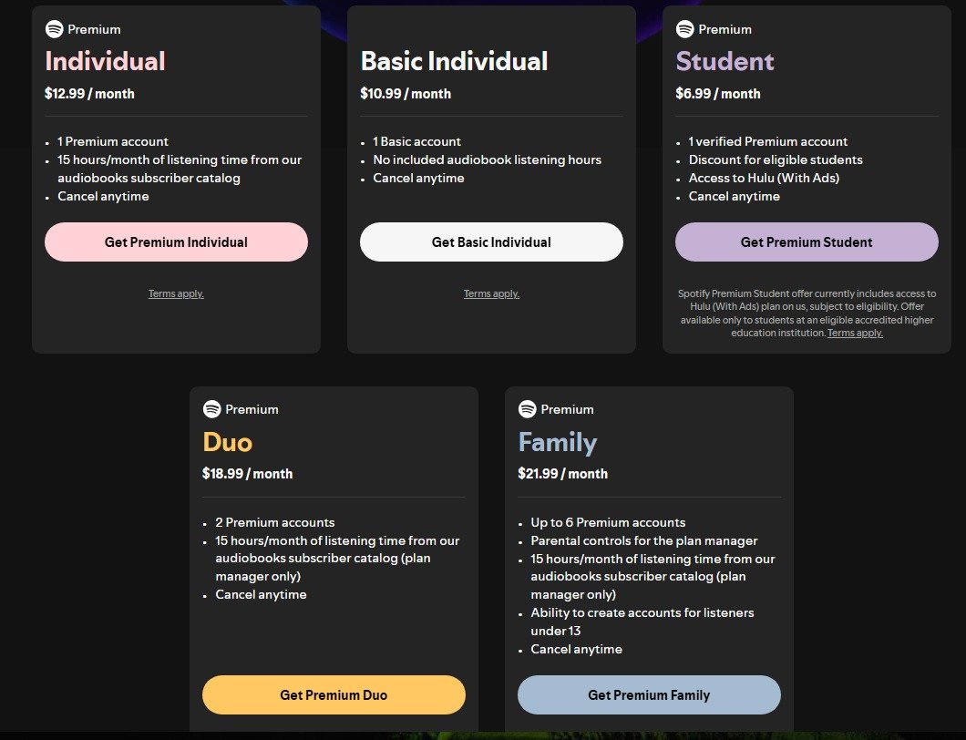The width and height of the screenshot is (966, 740).
Task: Click the yellow Duo plan title
Action: pos(228,442)
